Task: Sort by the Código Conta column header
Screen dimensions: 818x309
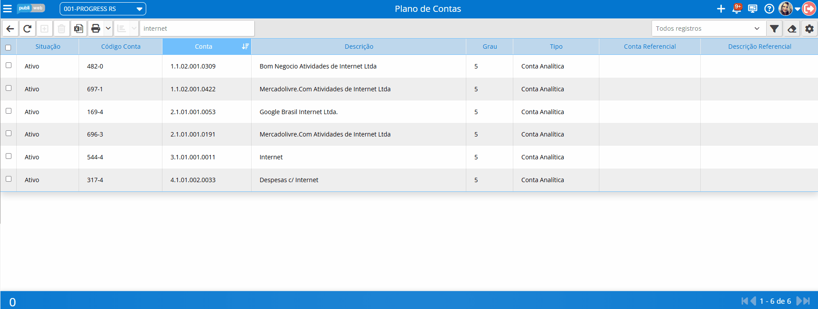Action: pos(121,47)
